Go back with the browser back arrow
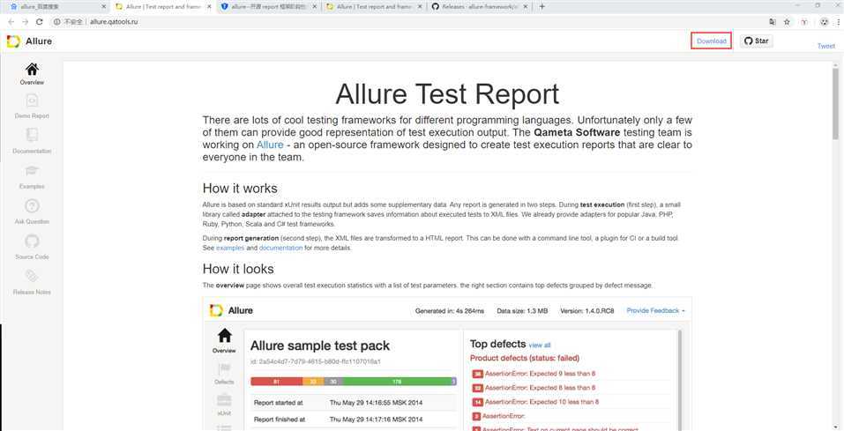The image size is (844, 431). [x=11, y=22]
